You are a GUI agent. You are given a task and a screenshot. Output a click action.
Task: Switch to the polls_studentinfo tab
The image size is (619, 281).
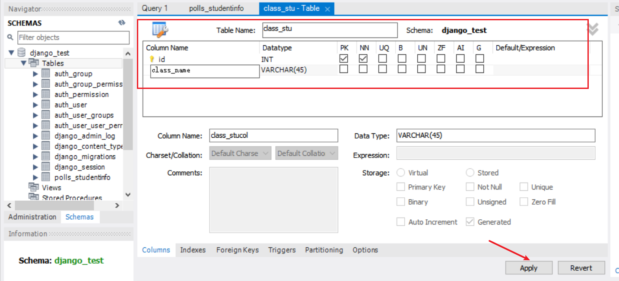(x=216, y=8)
